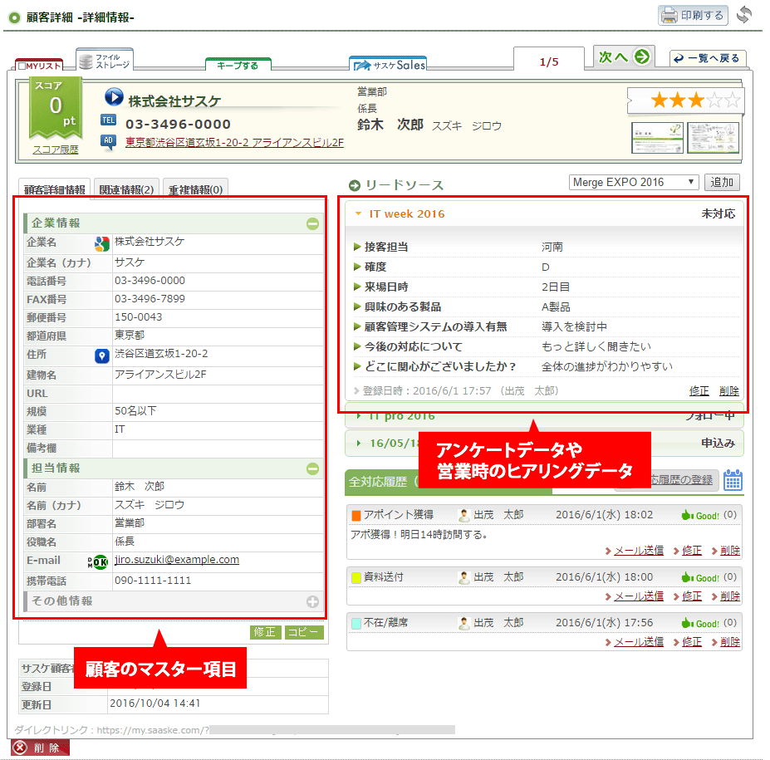Open the second business card thumbnail

[713, 138]
